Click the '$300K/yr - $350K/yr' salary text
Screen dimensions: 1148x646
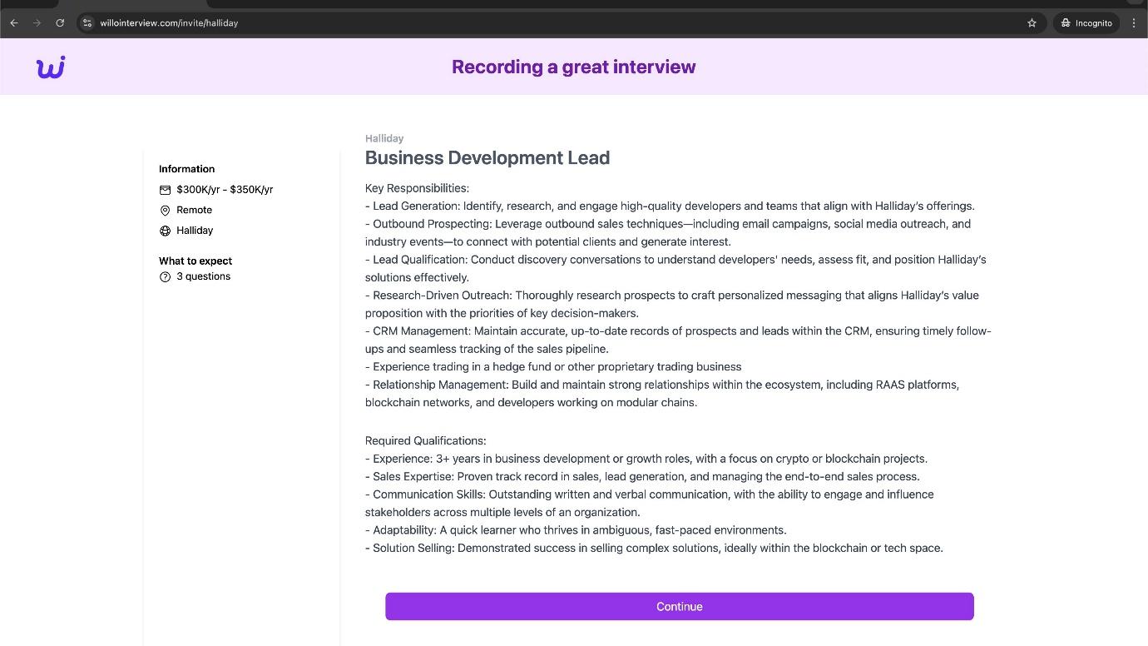(x=225, y=190)
